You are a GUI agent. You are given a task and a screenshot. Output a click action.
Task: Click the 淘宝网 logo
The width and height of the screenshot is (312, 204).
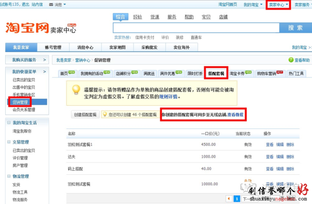[27, 28]
